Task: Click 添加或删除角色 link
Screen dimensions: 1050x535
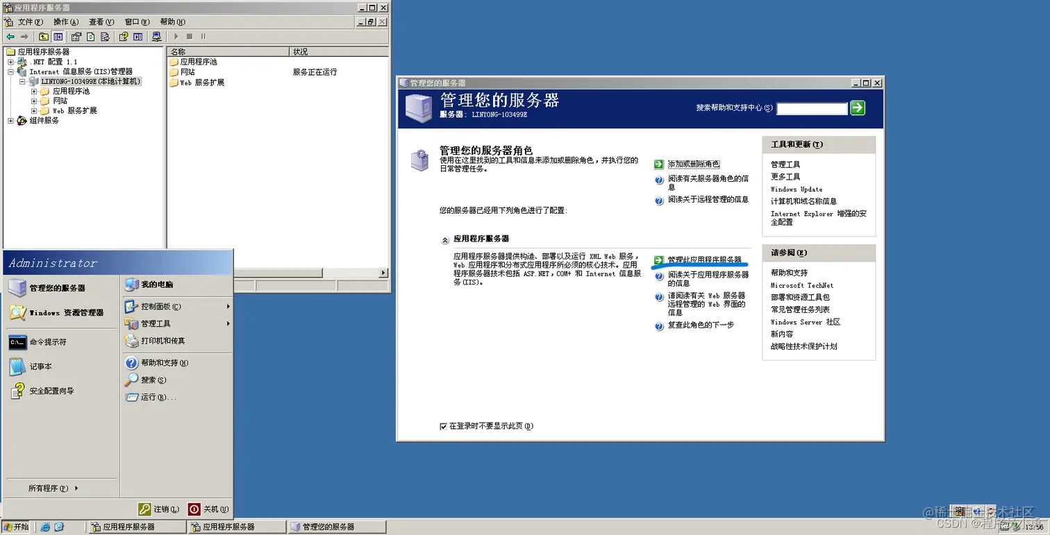Action: pyautogui.click(x=694, y=164)
